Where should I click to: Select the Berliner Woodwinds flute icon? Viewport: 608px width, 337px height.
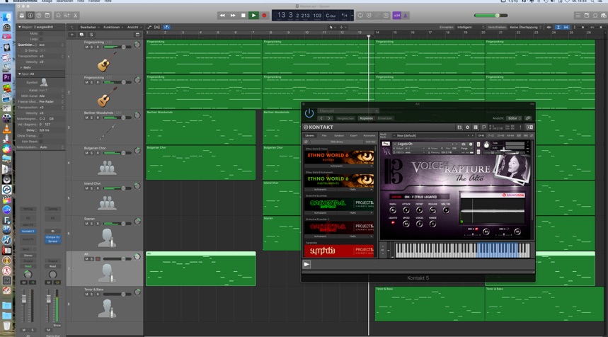[x=107, y=132]
